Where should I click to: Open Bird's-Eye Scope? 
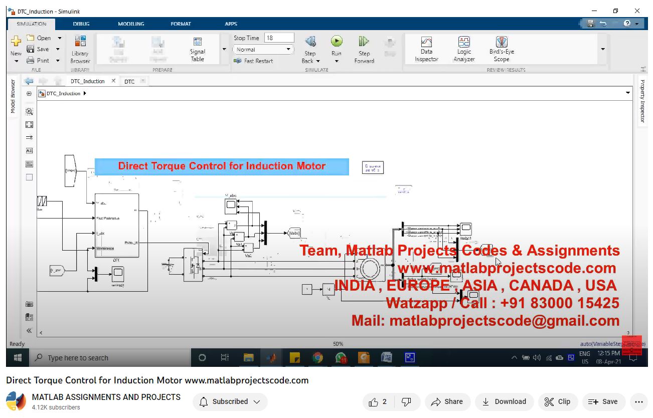click(x=502, y=49)
